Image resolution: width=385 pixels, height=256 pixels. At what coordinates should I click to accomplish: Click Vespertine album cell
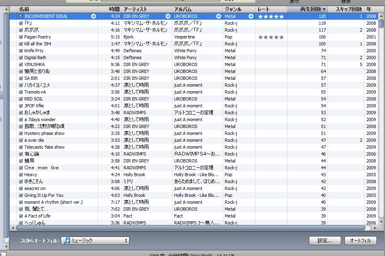tap(184, 37)
